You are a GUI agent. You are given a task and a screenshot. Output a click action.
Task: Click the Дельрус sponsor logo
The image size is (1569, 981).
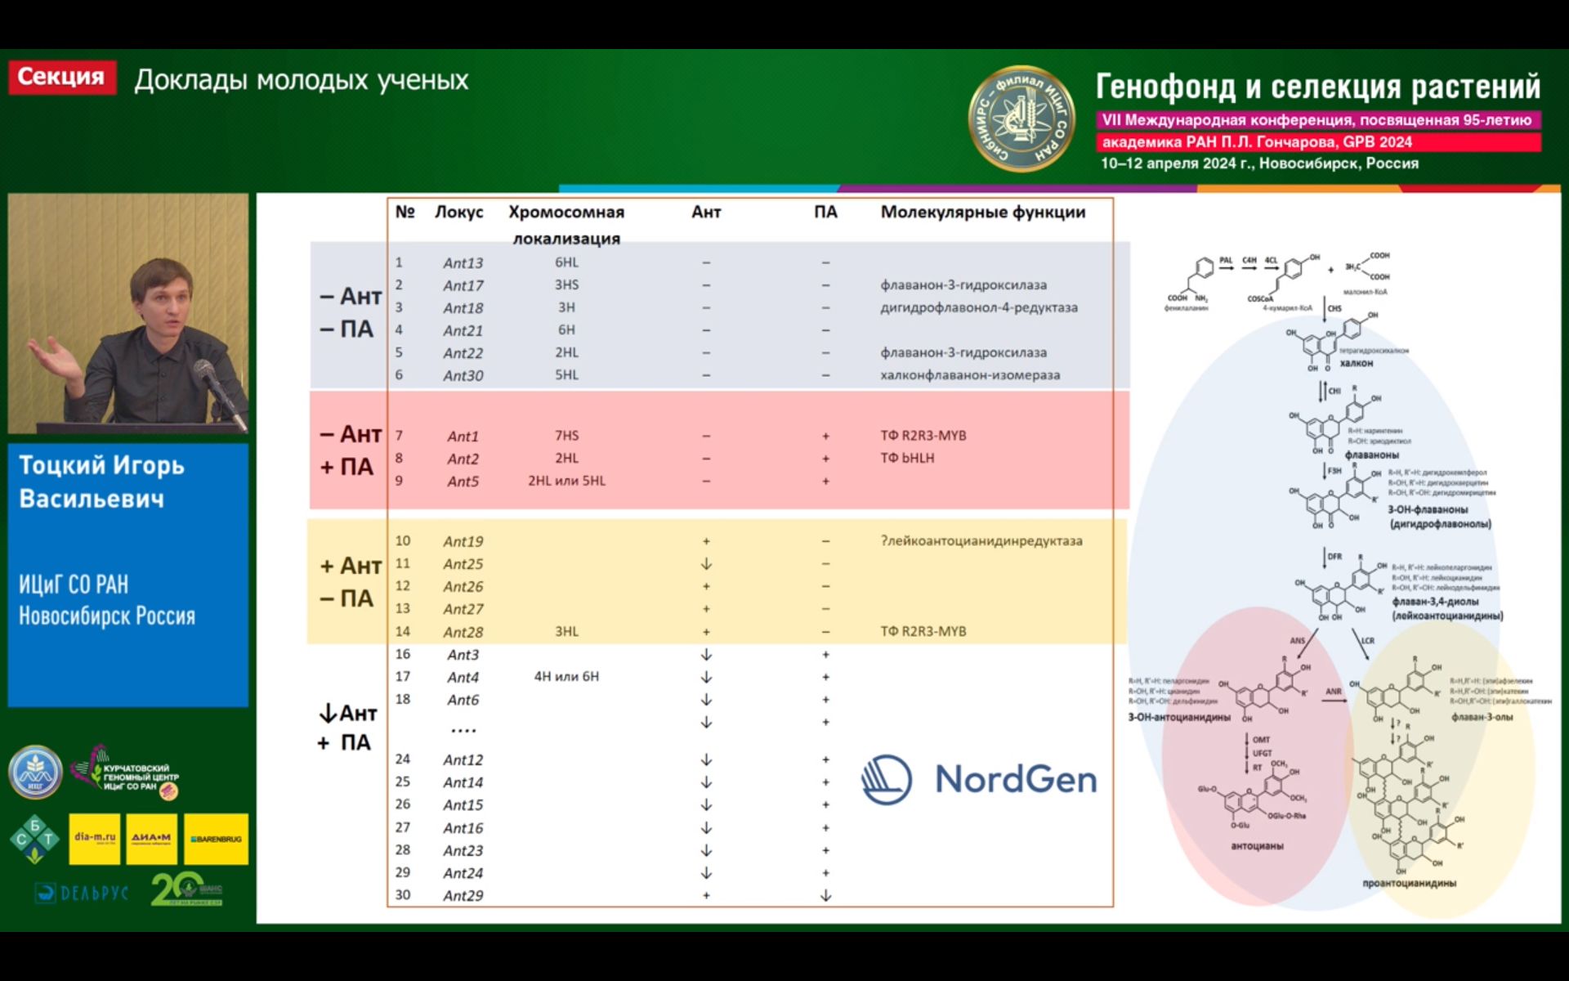82,893
